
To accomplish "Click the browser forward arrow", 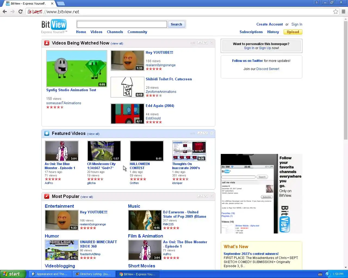I will click(13, 11).
